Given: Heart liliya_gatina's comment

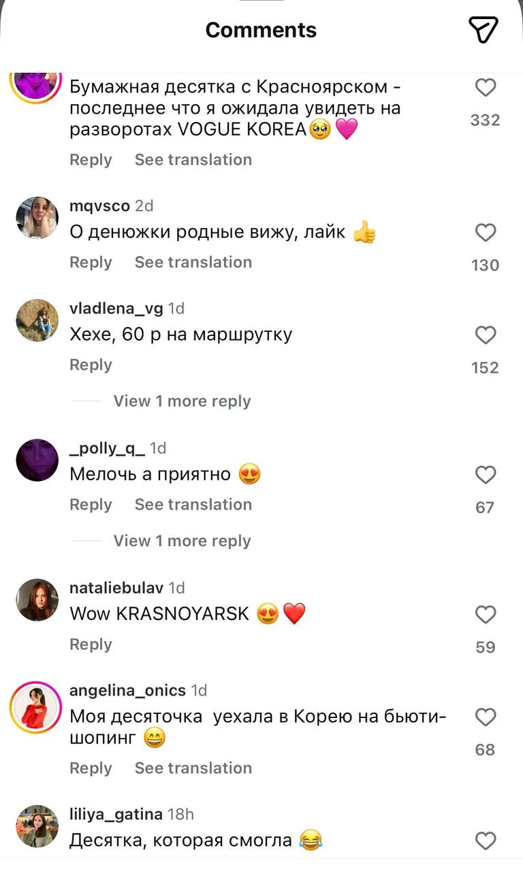Looking at the screenshot, I should 486,841.
